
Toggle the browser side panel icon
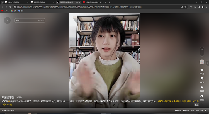(199, 7)
